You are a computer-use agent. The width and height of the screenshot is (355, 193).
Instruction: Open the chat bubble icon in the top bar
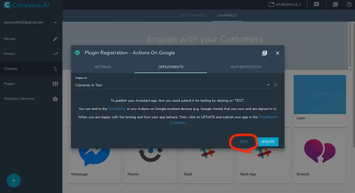[316, 4]
